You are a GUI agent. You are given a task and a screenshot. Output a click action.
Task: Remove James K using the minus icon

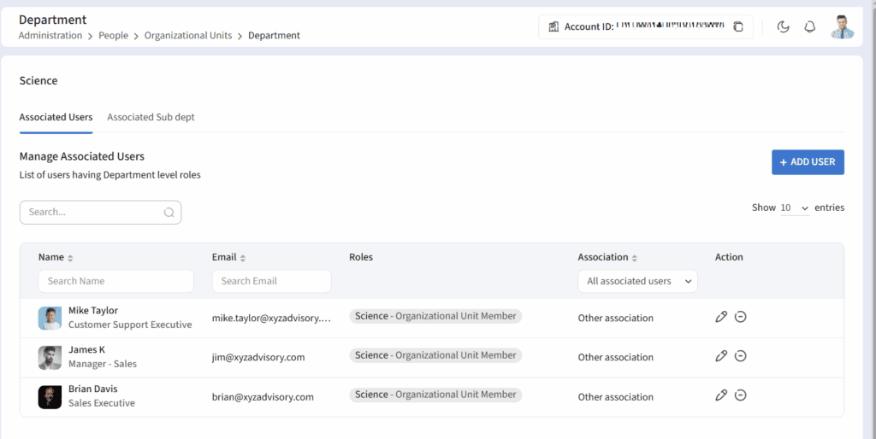coord(741,356)
